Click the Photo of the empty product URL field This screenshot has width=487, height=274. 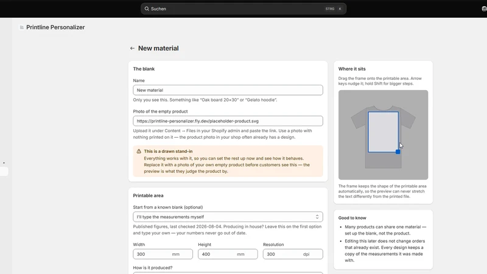coord(228,121)
